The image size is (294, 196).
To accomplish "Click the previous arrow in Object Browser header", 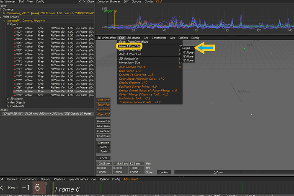I will pos(80,2).
